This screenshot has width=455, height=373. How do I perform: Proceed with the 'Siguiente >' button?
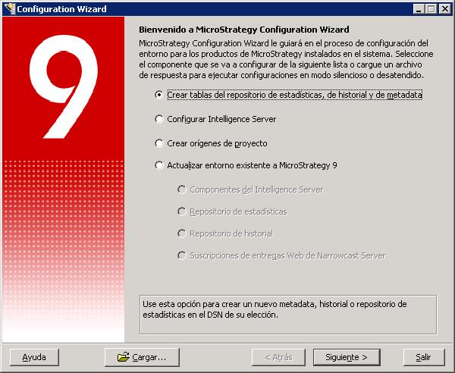[347, 357]
